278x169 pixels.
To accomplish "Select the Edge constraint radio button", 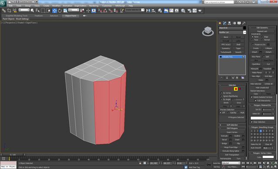I will (x=262, y=37).
